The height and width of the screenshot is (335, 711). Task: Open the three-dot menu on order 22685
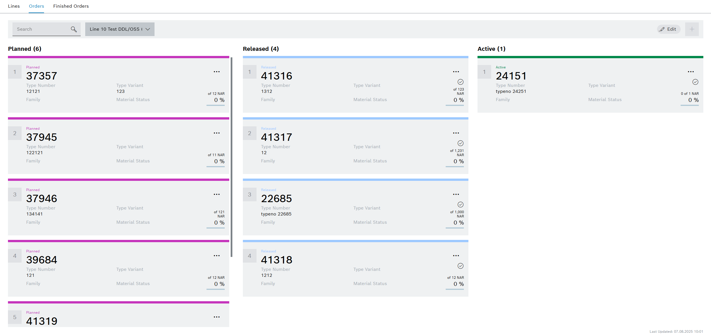tap(456, 194)
